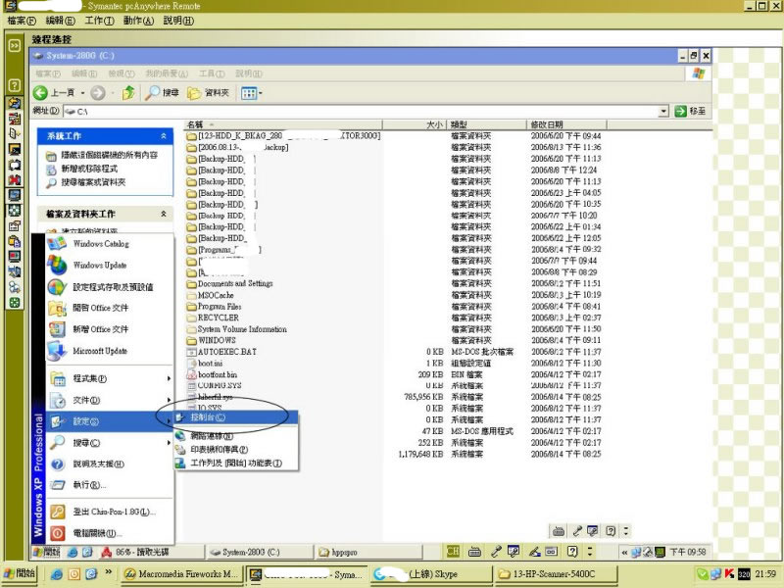Click the 移至 (Go) button

(x=691, y=111)
